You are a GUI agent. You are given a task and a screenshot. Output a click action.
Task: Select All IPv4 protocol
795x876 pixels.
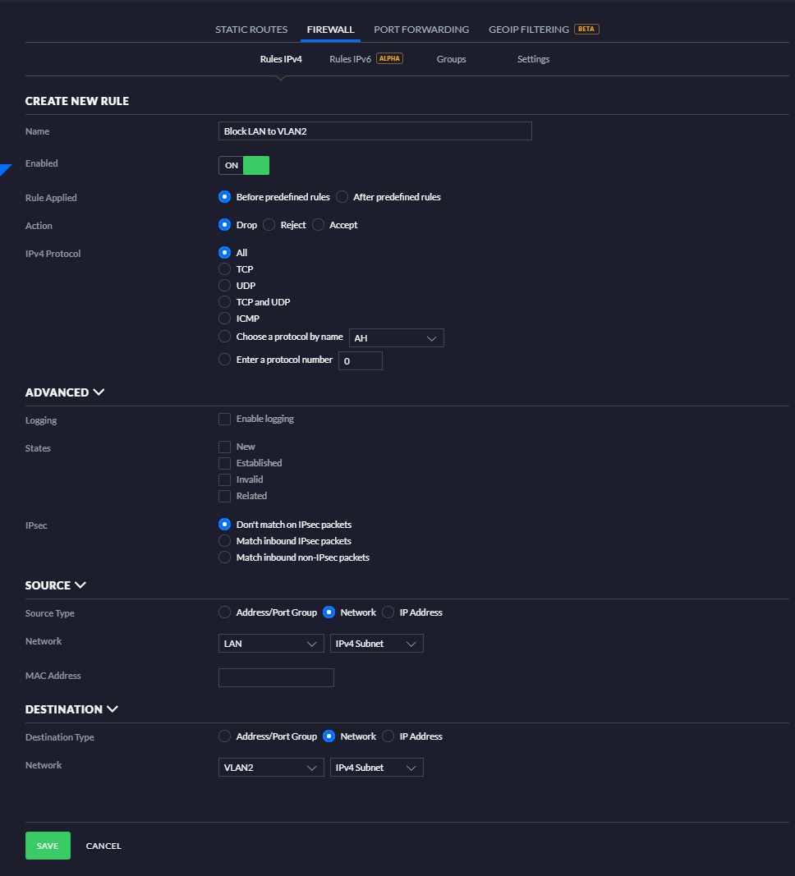click(x=224, y=253)
